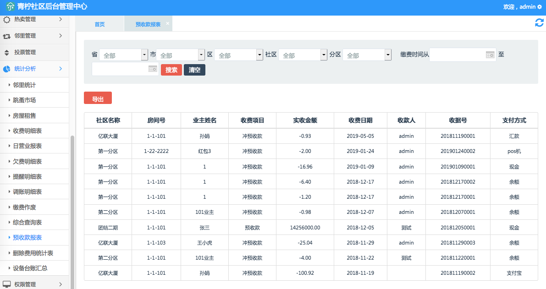Open the 缴费时间从 calendar picker icon

490,55
